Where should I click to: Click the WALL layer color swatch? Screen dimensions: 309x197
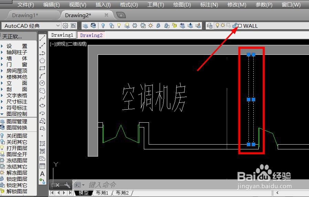pos(240,26)
